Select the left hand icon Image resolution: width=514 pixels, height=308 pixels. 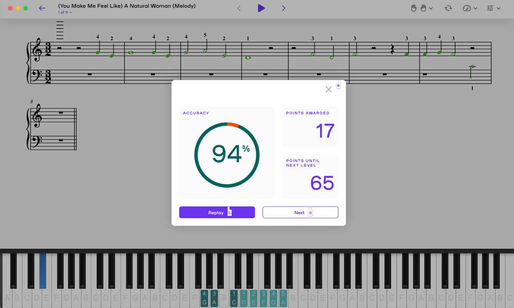coord(414,8)
